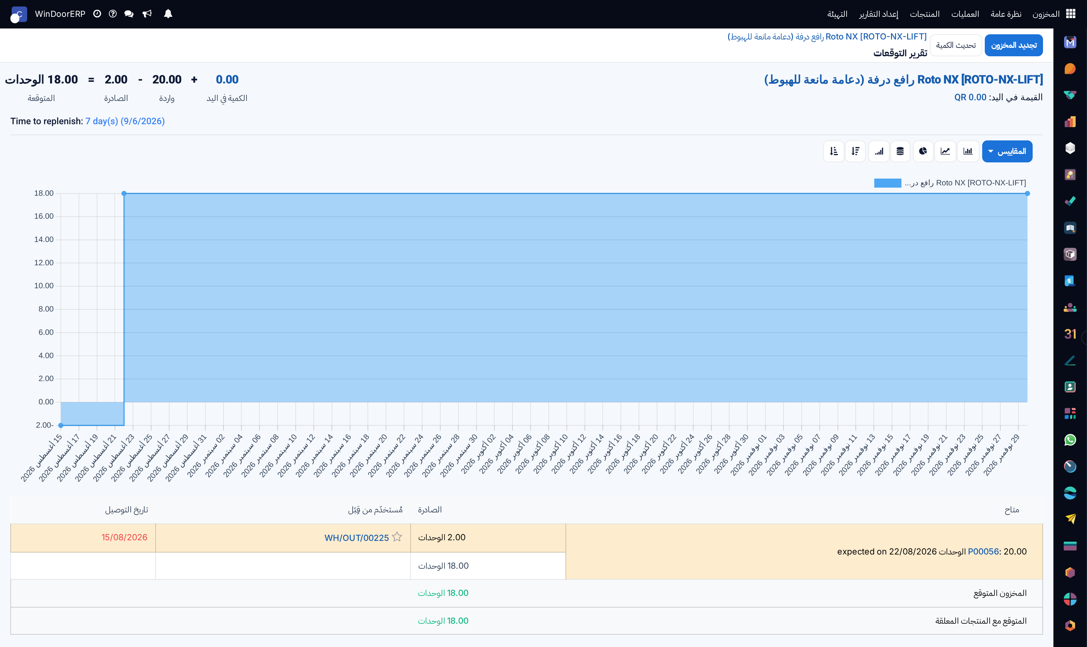
Task: Open the المقاييس measures dropdown
Action: [x=1007, y=151]
